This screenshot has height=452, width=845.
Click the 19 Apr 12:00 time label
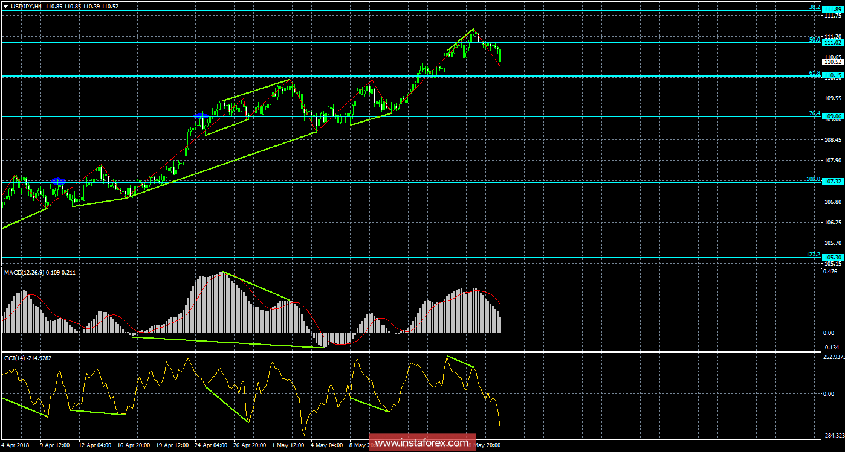[172, 446]
